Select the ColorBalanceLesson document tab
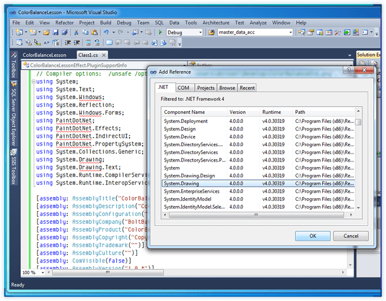Viewport: 386px width, 301px height. (45, 55)
